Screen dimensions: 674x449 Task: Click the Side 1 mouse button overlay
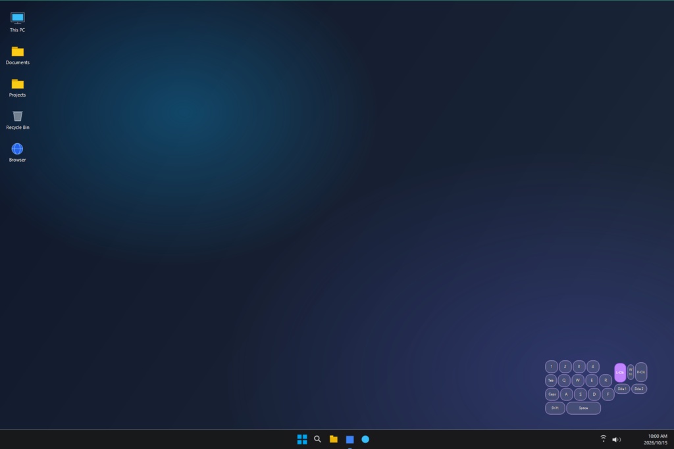click(622, 389)
